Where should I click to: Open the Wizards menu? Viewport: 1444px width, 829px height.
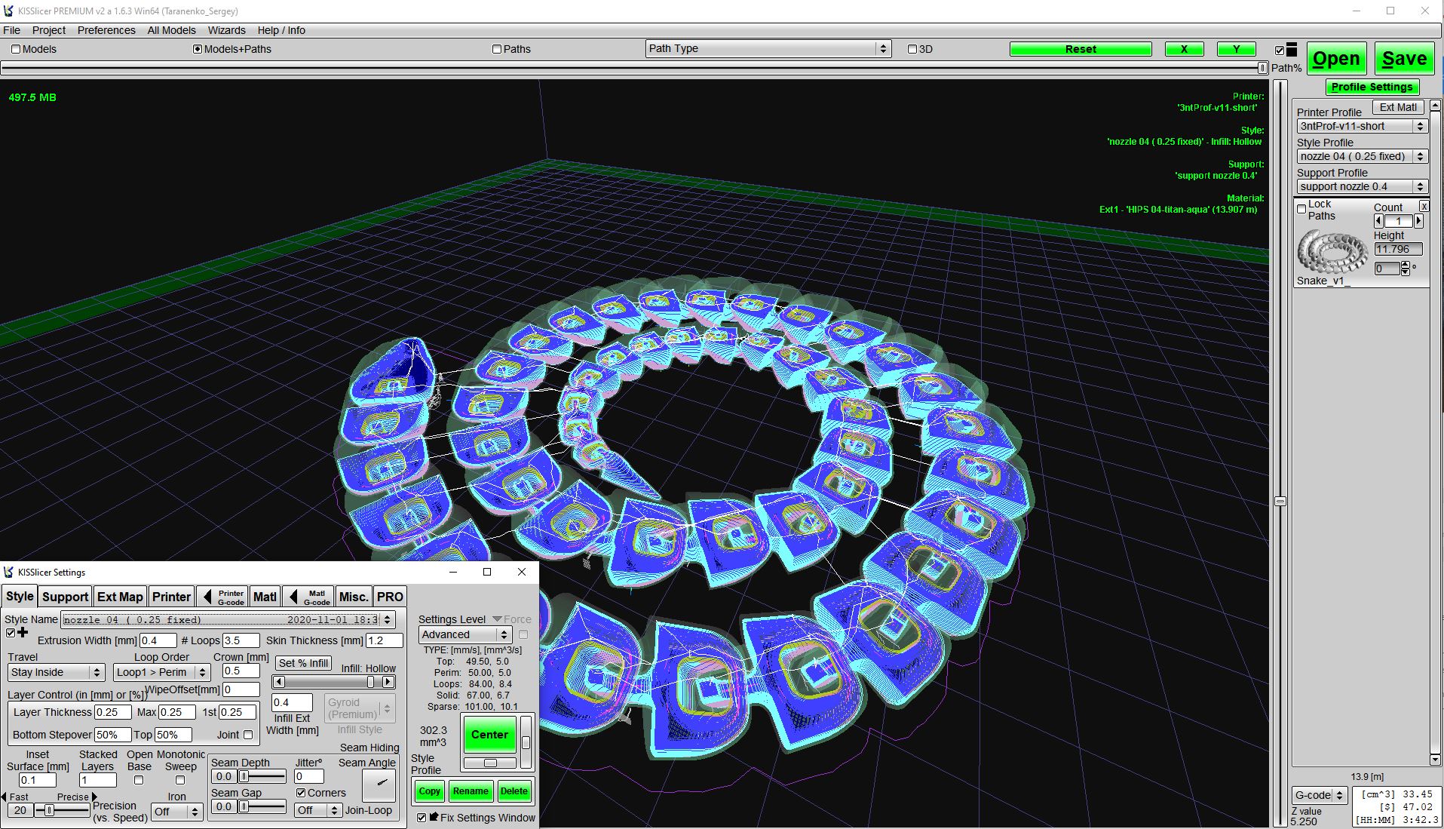226,30
